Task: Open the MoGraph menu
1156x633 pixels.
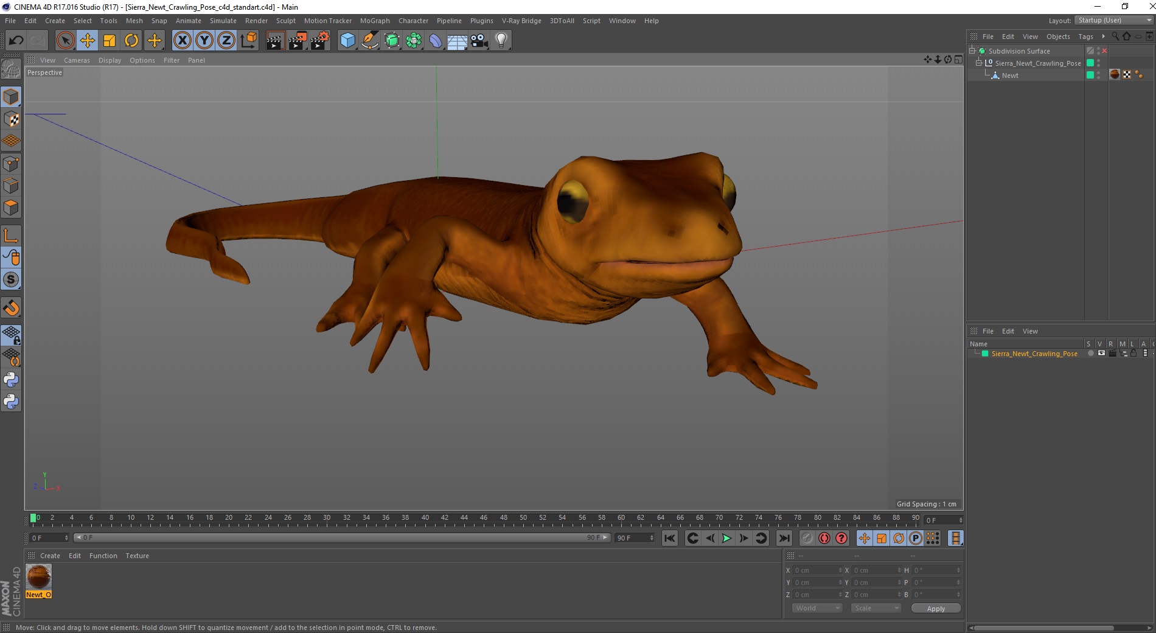Action: [x=375, y=21]
